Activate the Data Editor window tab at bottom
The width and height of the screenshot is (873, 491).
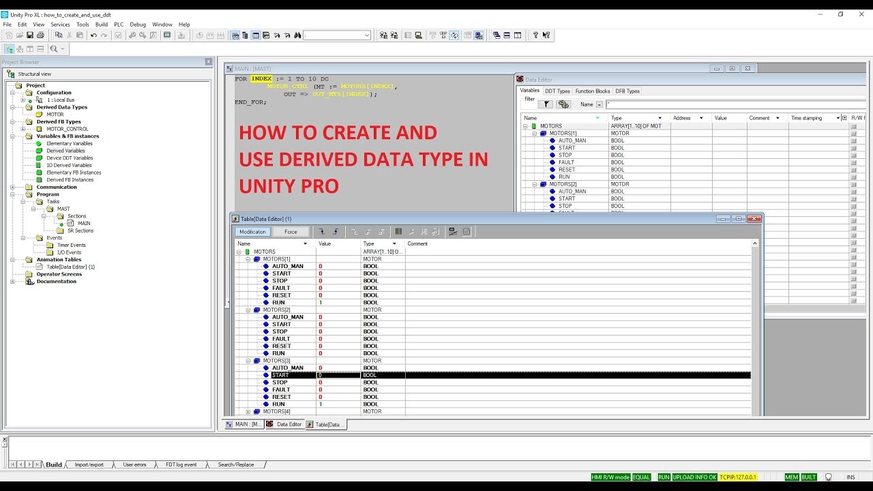(284, 424)
